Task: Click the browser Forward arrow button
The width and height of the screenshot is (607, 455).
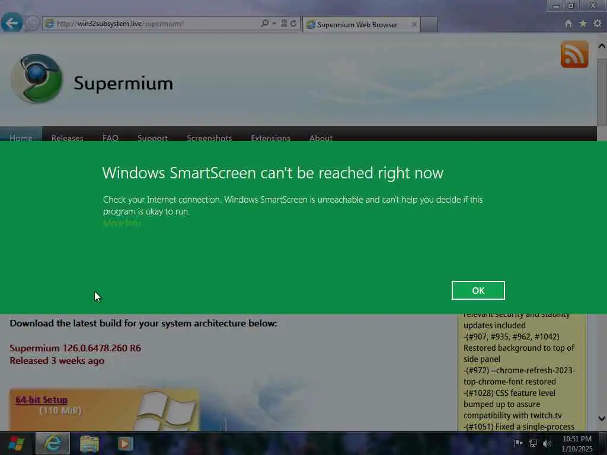Action: point(33,24)
